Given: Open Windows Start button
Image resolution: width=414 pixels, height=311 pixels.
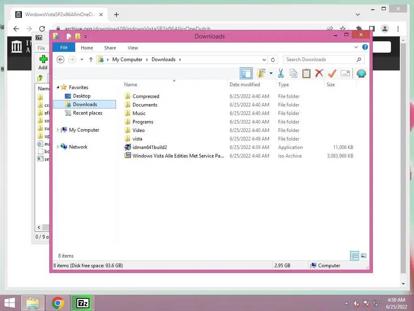Looking at the screenshot, I should 10,303.
